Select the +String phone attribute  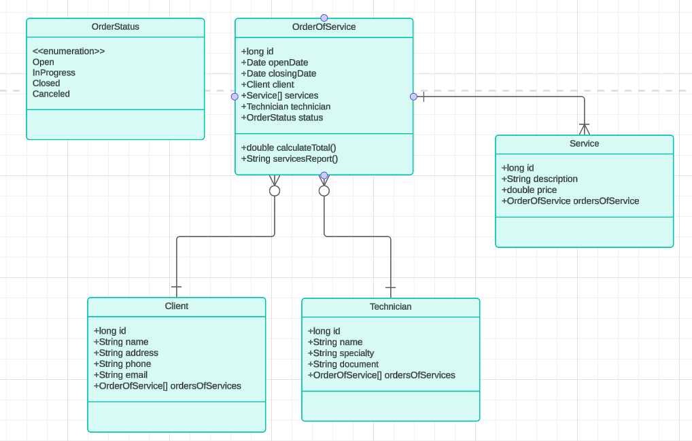(122, 364)
